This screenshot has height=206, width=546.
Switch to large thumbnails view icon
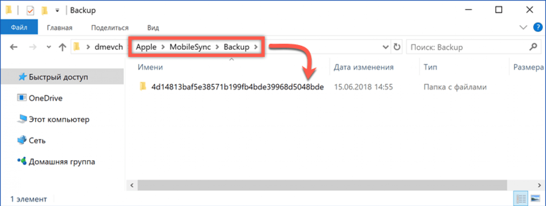(535, 199)
